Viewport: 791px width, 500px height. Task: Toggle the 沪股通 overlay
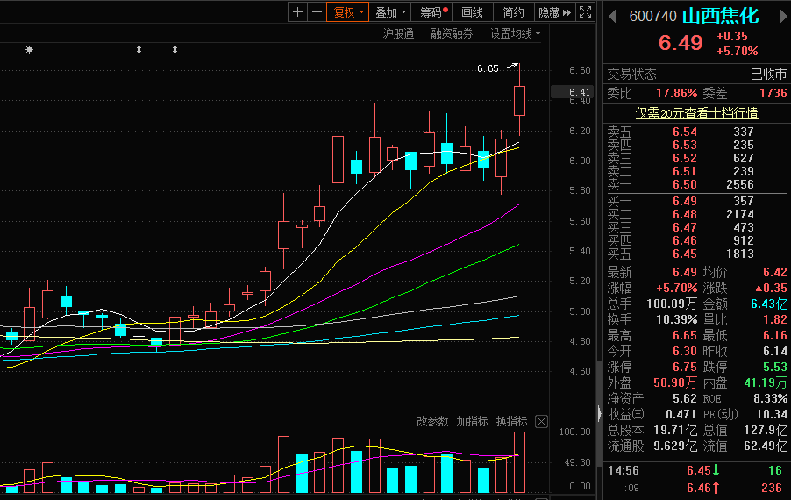tap(398, 34)
